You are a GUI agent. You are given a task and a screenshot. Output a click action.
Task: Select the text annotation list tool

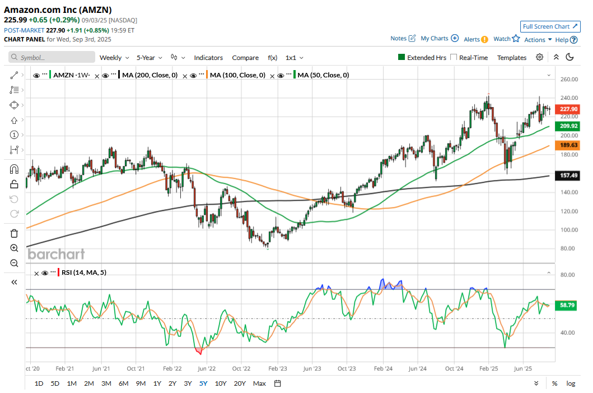click(14, 90)
